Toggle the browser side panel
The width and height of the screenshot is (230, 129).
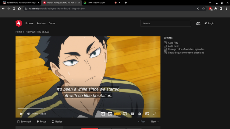pyautogui.click(x=221, y=8)
